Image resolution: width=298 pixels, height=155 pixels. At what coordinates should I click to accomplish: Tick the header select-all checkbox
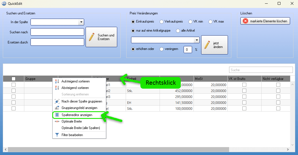point(14,79)
